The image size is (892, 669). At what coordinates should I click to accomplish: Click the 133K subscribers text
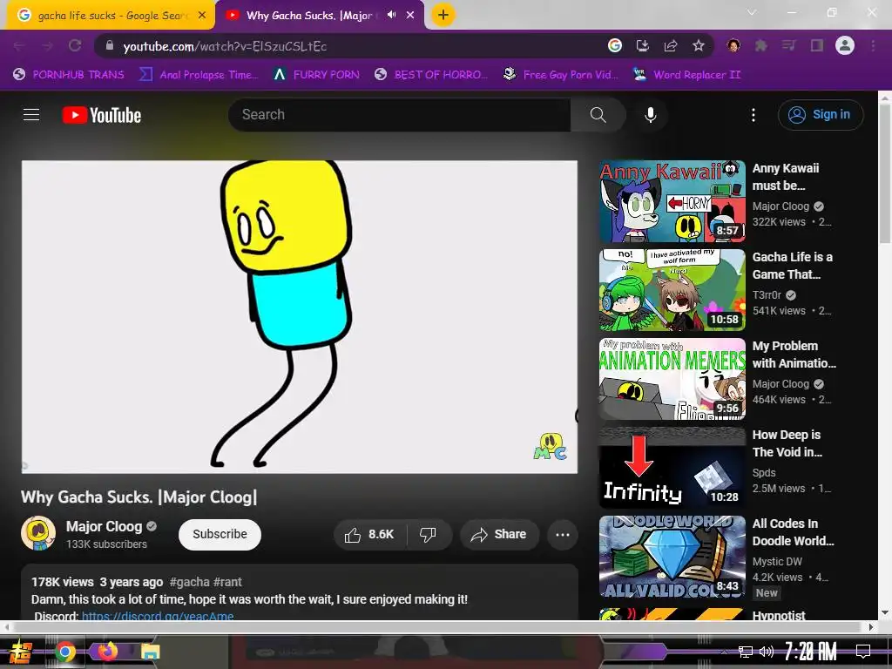[106, 544]
